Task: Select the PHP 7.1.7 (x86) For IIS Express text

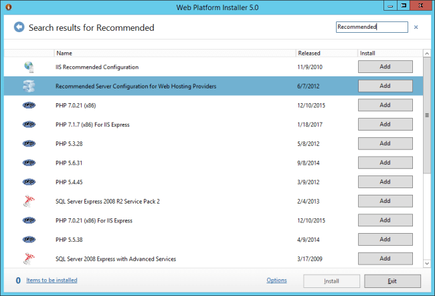Action: click(x=92, y=125)
